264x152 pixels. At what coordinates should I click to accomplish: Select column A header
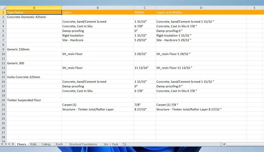pos(34,8)
